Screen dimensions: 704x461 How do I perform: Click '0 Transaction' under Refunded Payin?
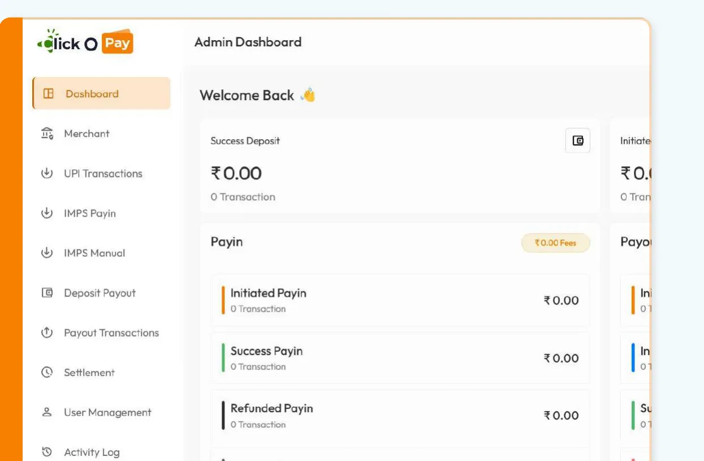pos(258,424)
